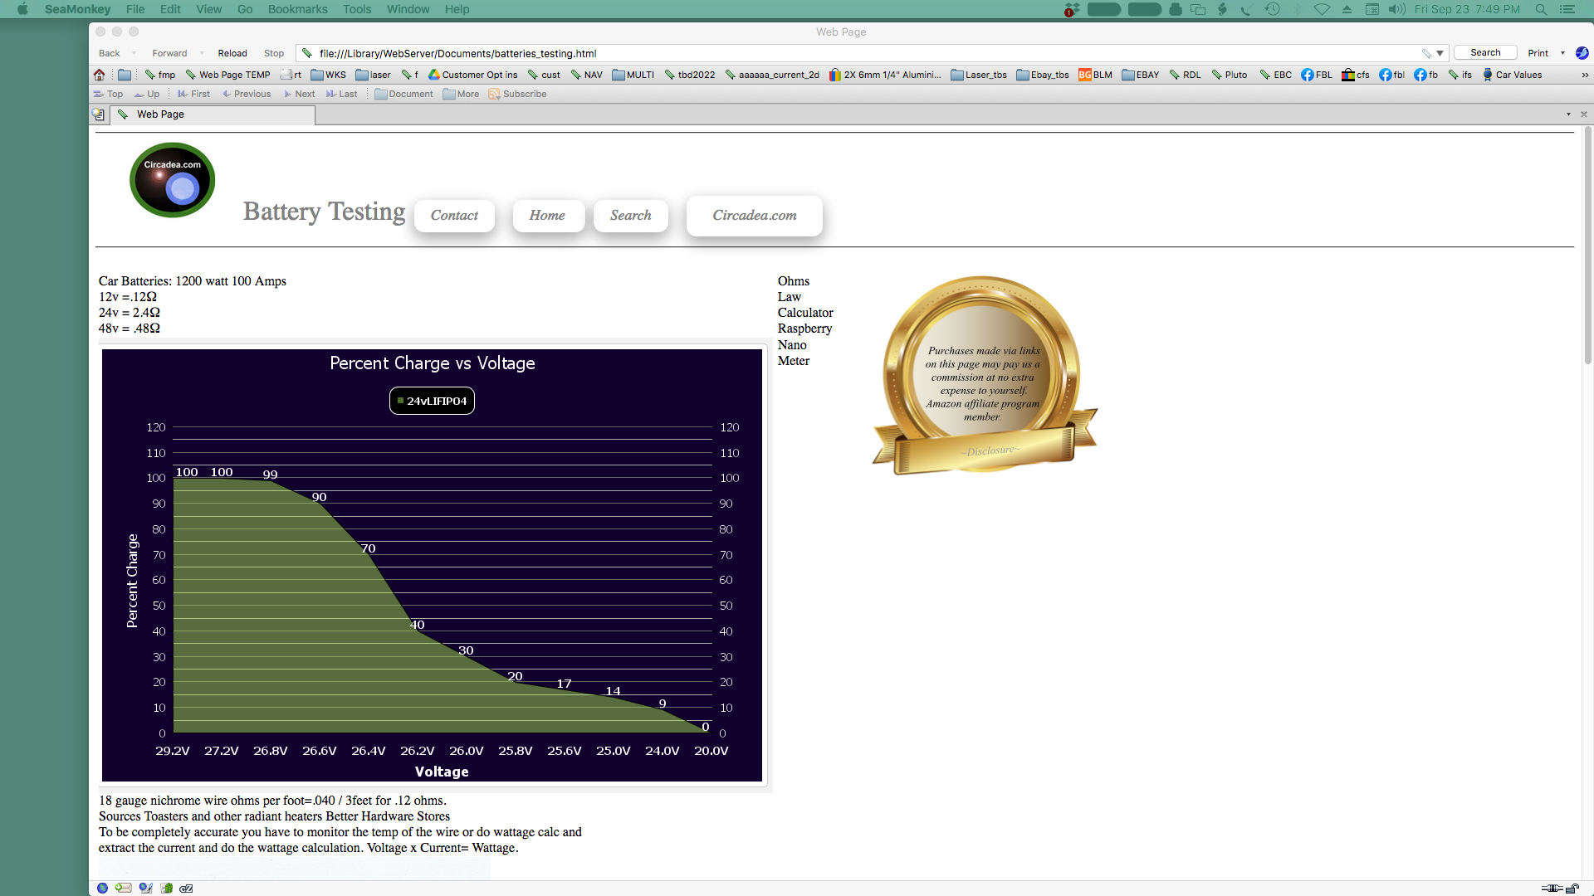The height and width of the screenshot is (896, 1594).
Task: Open the URL bar history dropdown
Action: (x=1440, y=53)
